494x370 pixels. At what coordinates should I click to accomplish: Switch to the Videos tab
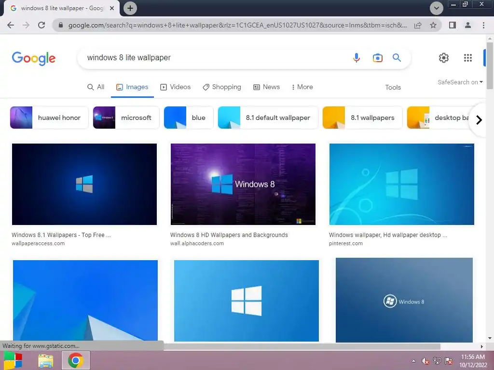(x=176, y=87)
